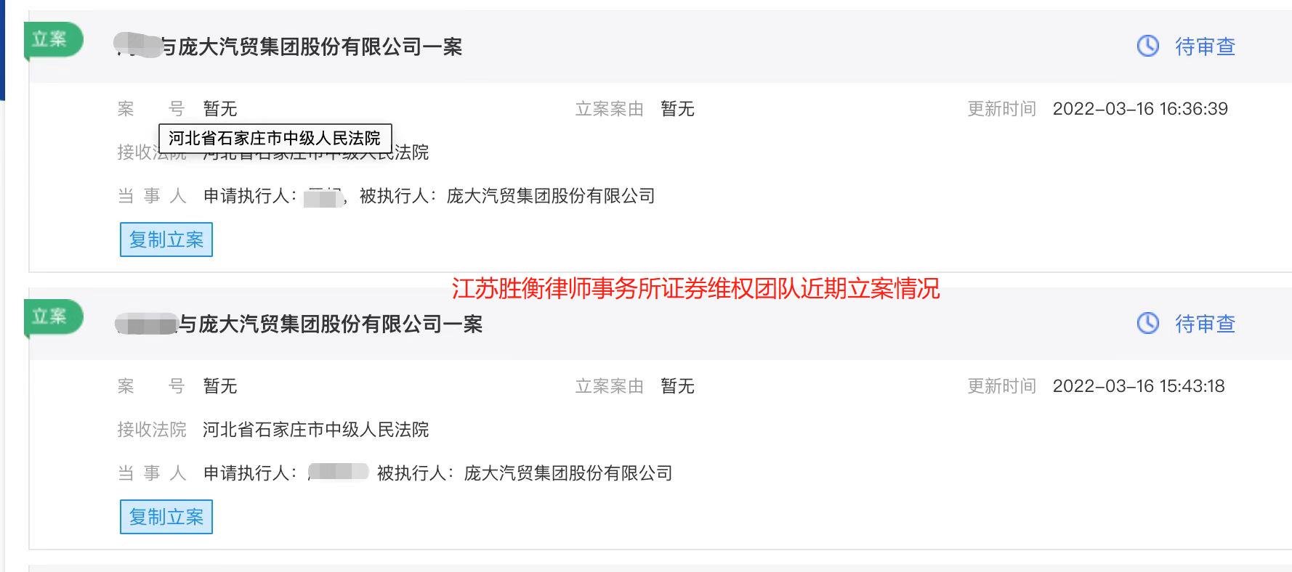Click blurred 申请执行人 name in the 15:43:18 case

[x=338, y=473]
